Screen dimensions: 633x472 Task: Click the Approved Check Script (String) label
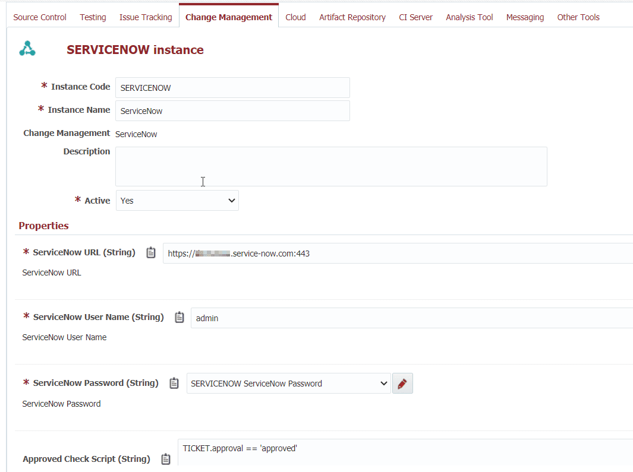point(86,459)
